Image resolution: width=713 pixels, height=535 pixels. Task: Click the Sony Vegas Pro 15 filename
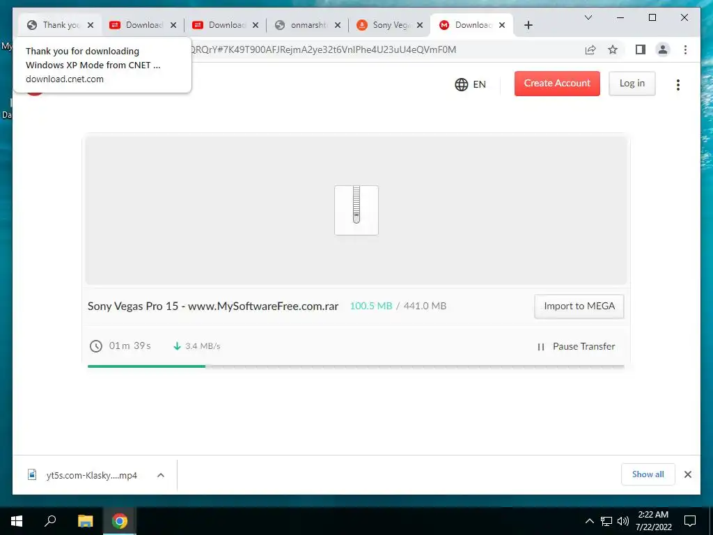[213, 307]
